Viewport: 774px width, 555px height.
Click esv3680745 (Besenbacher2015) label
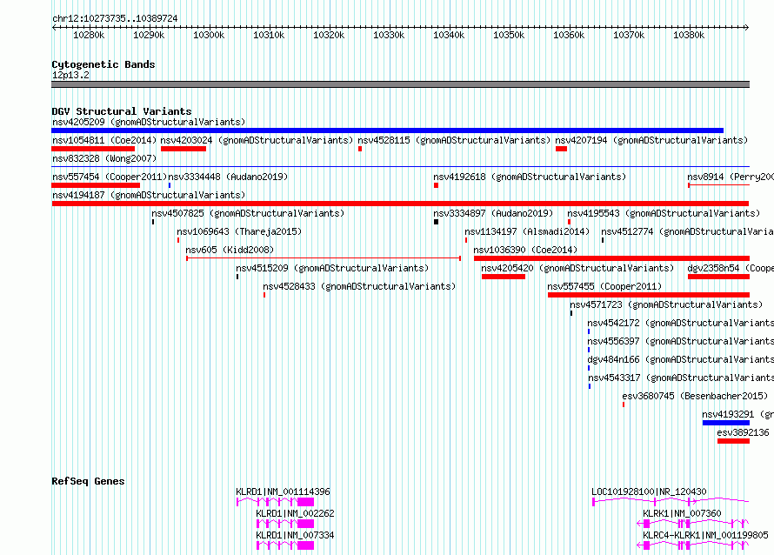[x=695, y=396]
